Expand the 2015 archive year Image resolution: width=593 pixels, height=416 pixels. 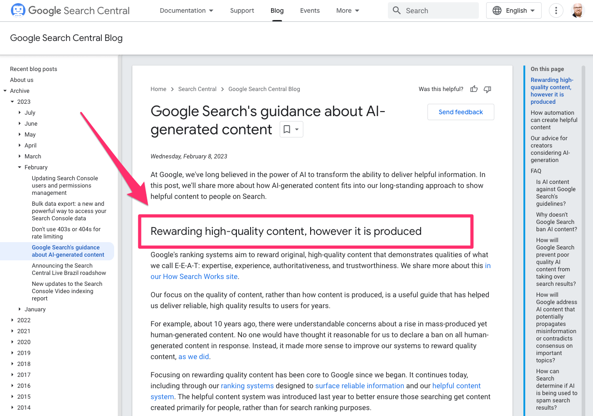pos(12,397)
